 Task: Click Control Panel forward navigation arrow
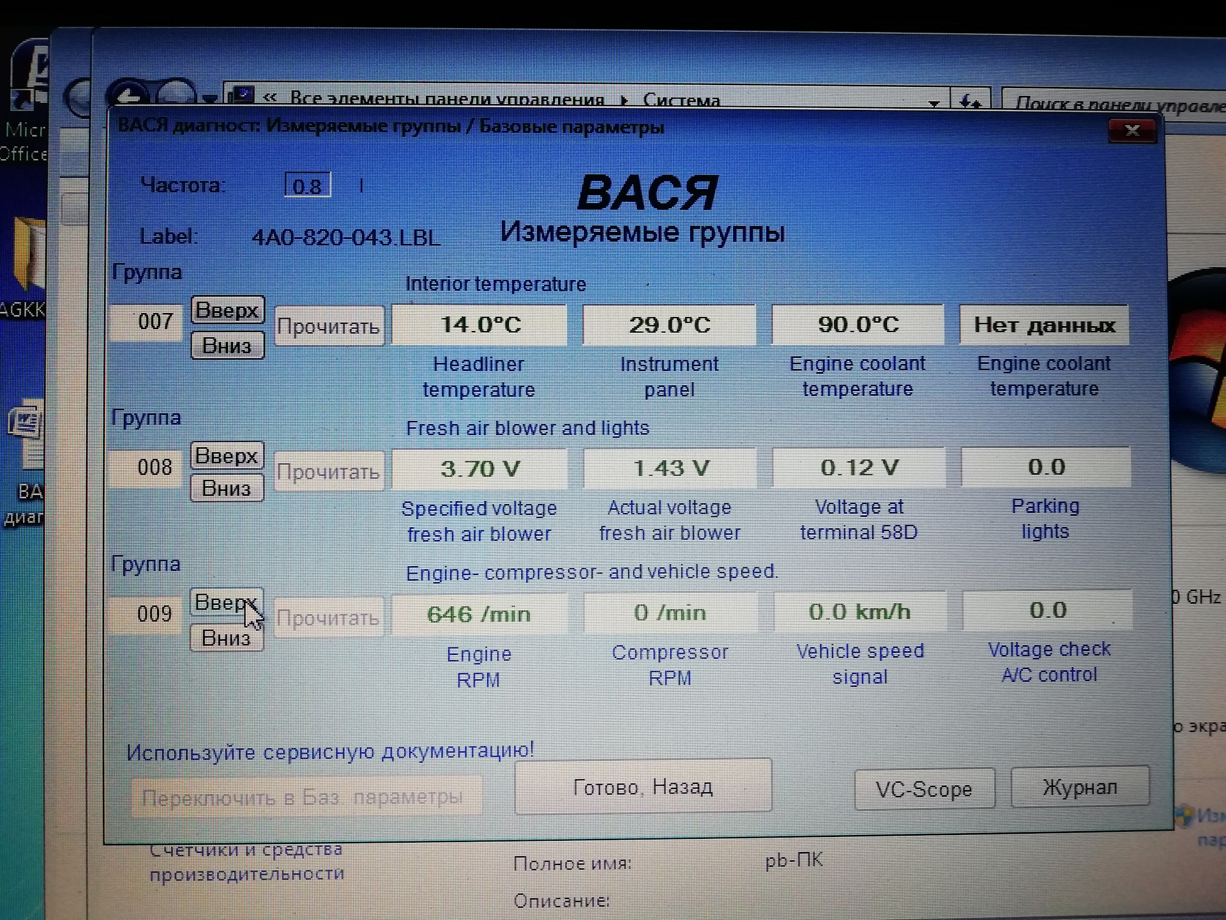pos(177,96)
